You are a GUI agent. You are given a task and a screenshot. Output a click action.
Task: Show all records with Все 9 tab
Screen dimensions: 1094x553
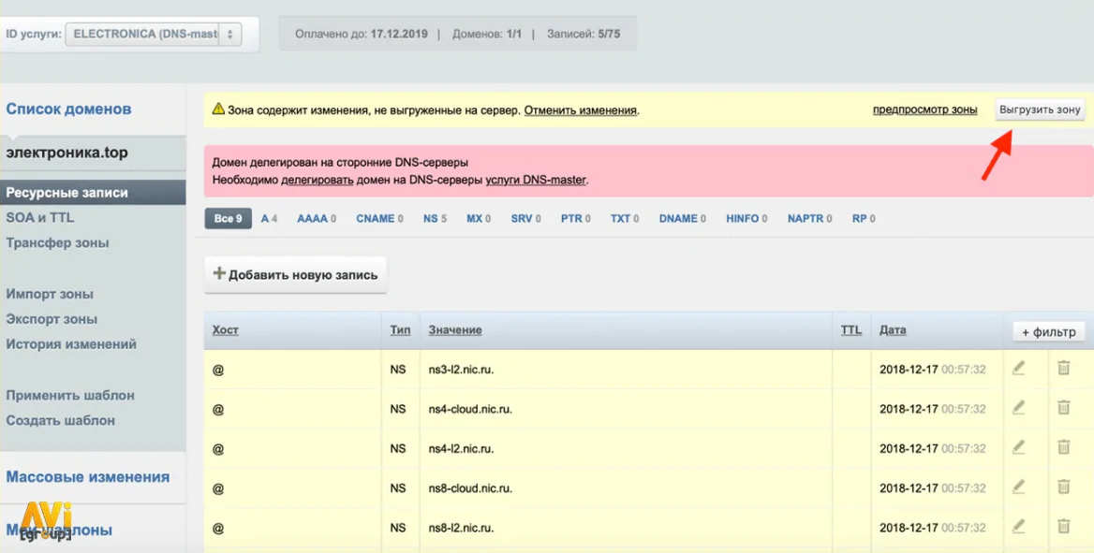229,218
